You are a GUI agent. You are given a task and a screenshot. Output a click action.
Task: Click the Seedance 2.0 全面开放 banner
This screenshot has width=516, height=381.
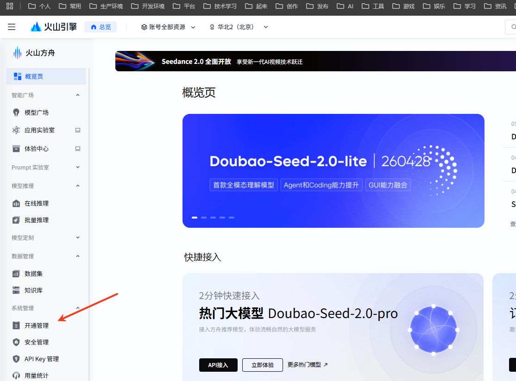315,61
